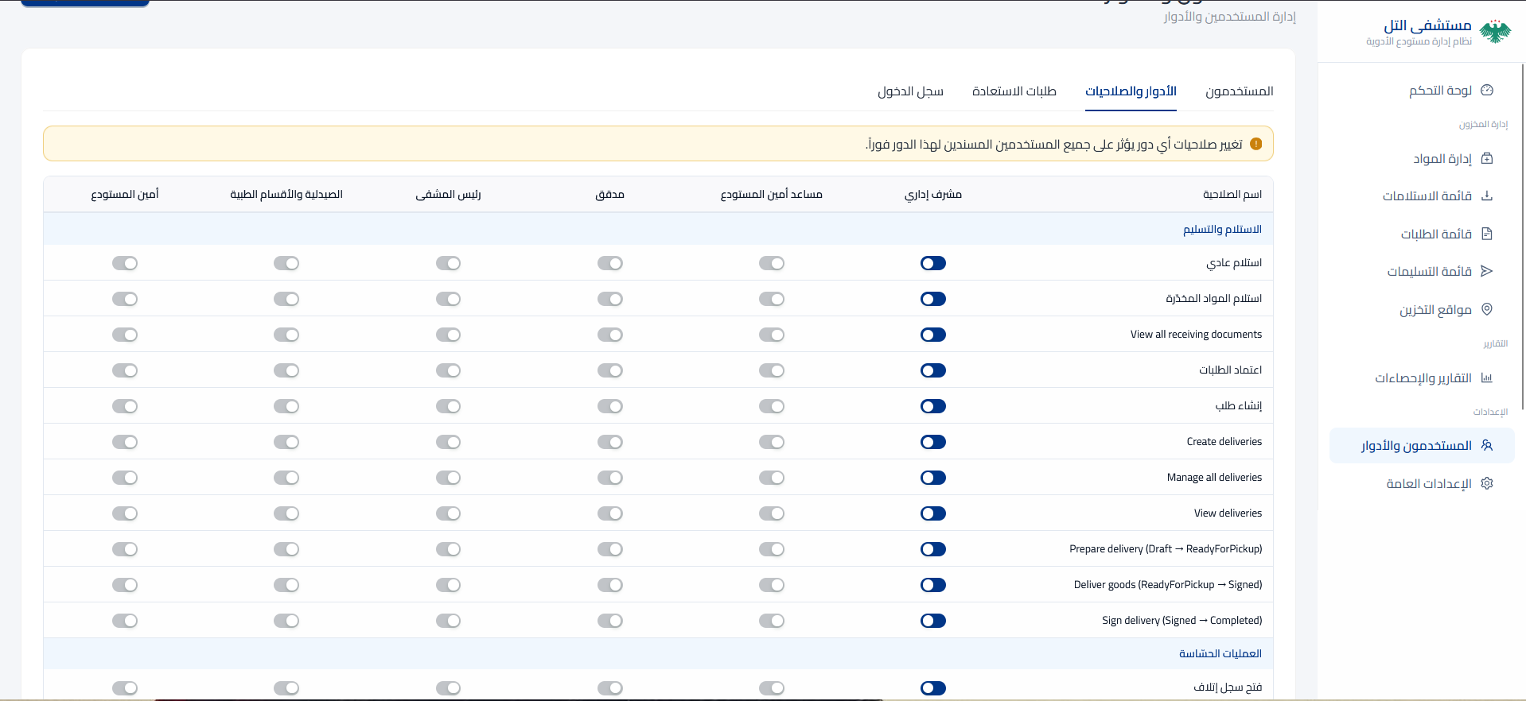Enable أمين المستودع switch for Sign delivery row
Image resolution: width=1526 pixels, height=701 pixels.
(x=125, y=621)
